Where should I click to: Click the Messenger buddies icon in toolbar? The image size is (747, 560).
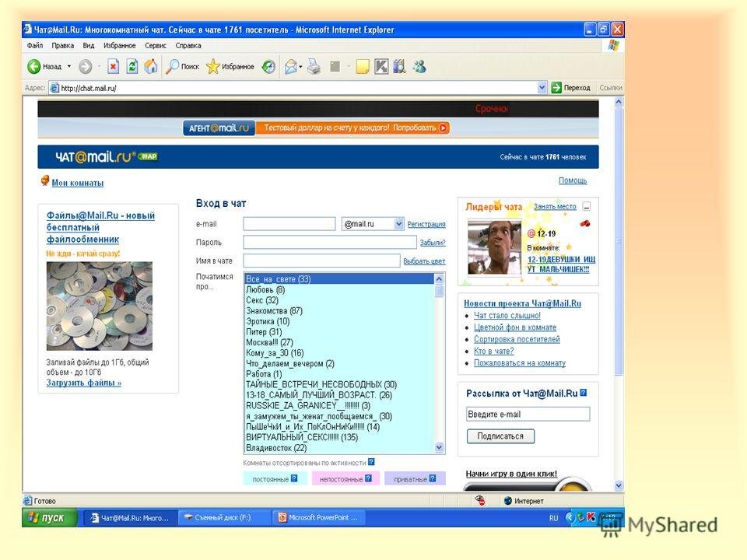419,67
